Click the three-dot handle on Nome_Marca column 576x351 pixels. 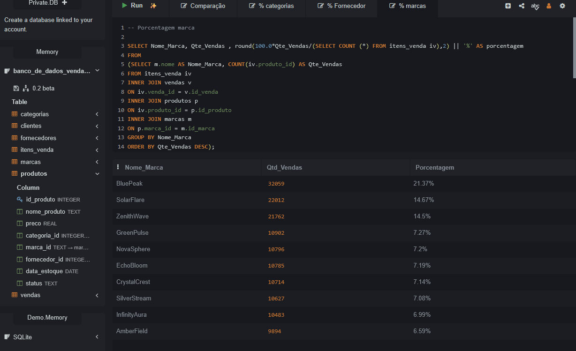tap(118, 167)
